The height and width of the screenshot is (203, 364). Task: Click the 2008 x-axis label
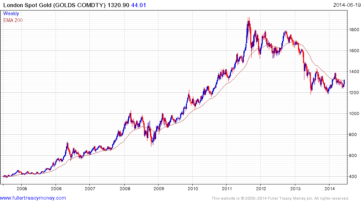(x=125, y=188)
